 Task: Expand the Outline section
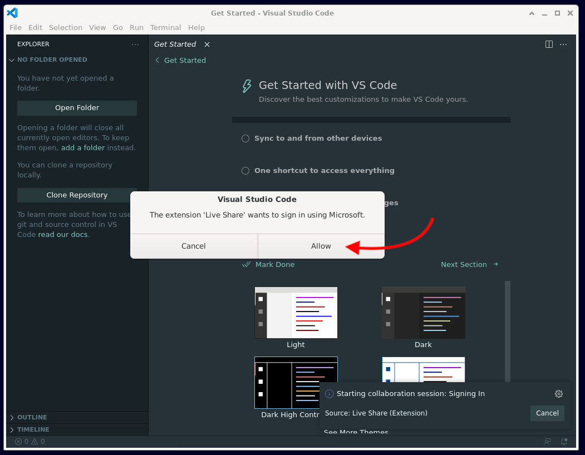32,417
